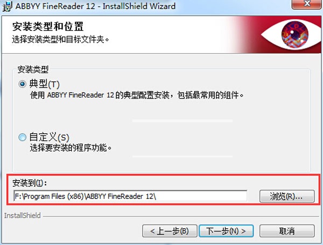Click the 自定义(S) option label text
Screen dimensions: 323x245
(x=49, y=137)
